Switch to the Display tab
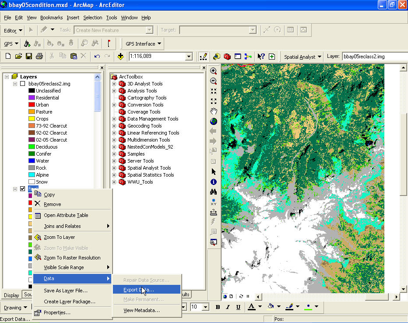408x323 pixels. point(11,295)
